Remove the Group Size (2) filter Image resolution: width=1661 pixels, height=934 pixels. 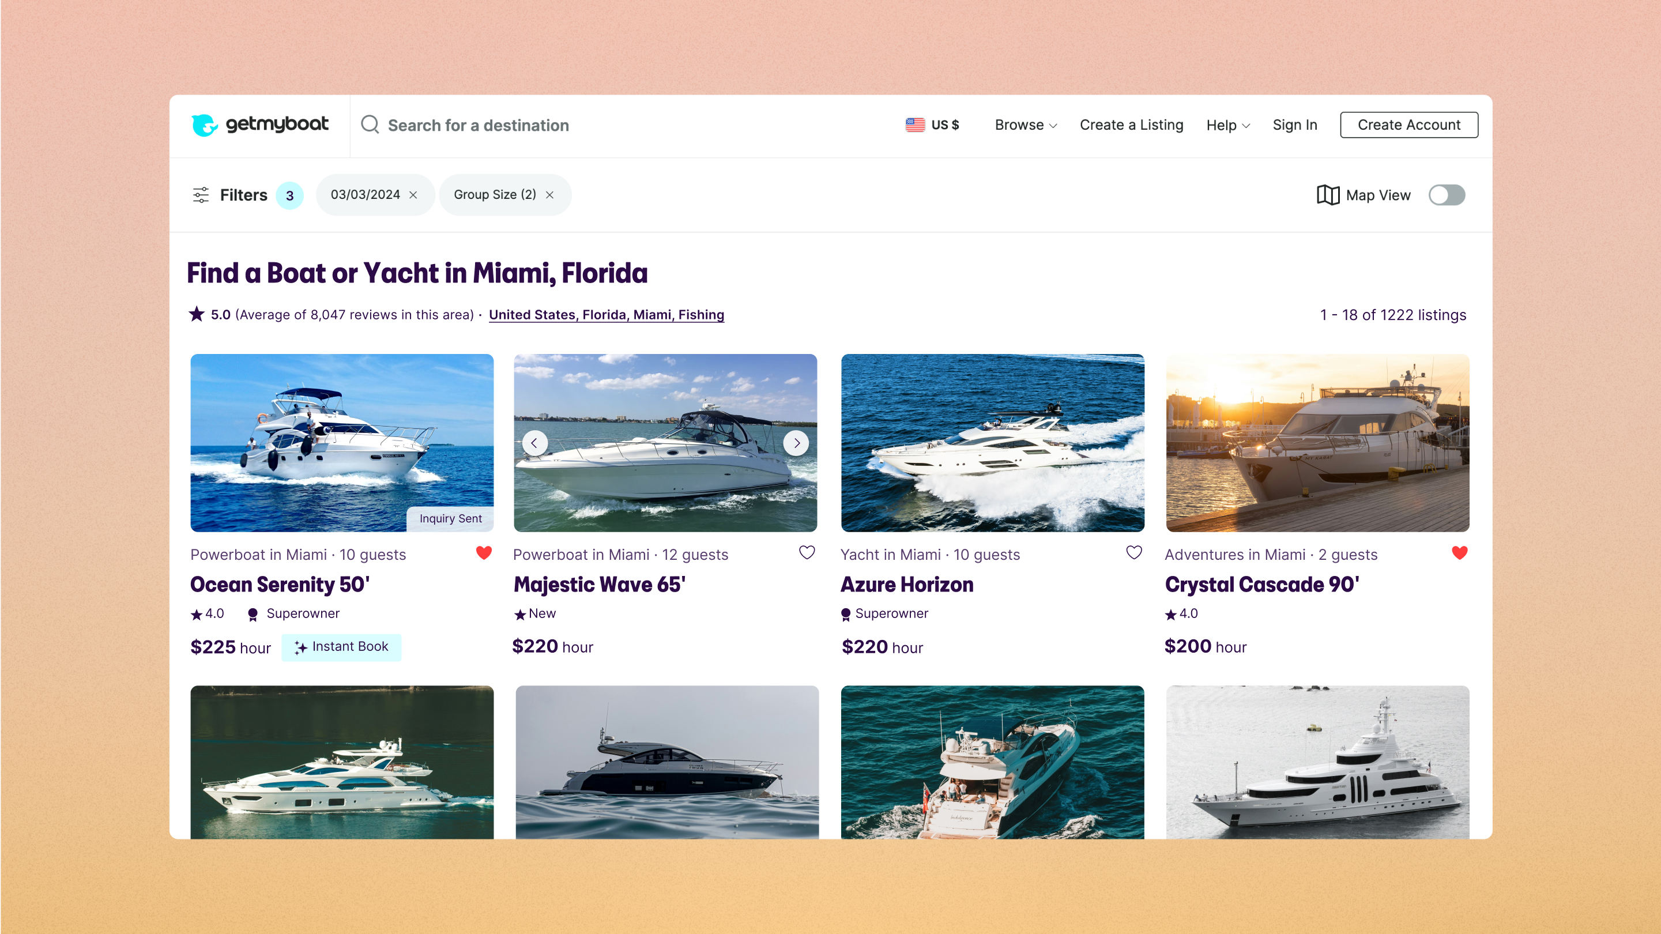(x=549, y=195)
